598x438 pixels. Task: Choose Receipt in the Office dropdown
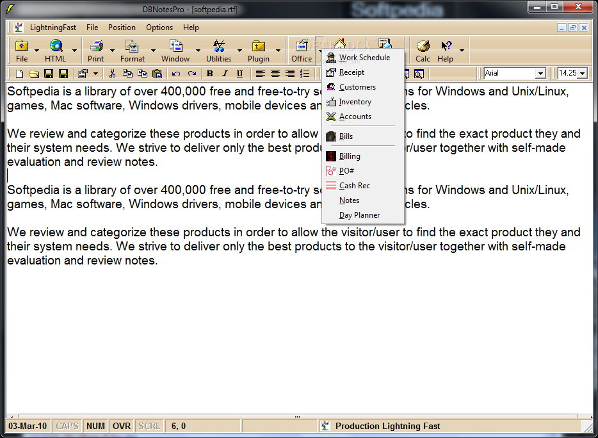coord(362,72)
